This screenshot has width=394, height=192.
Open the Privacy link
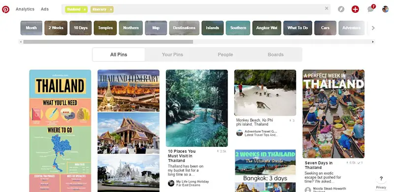[x=381, y=188]
